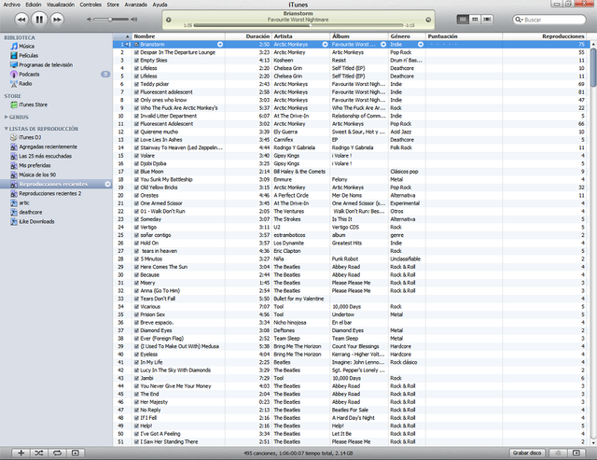The height and width of the screenshot is (460, 597).
Task: Collapse Listas de reproducción section
Action: tap(6, 129)
